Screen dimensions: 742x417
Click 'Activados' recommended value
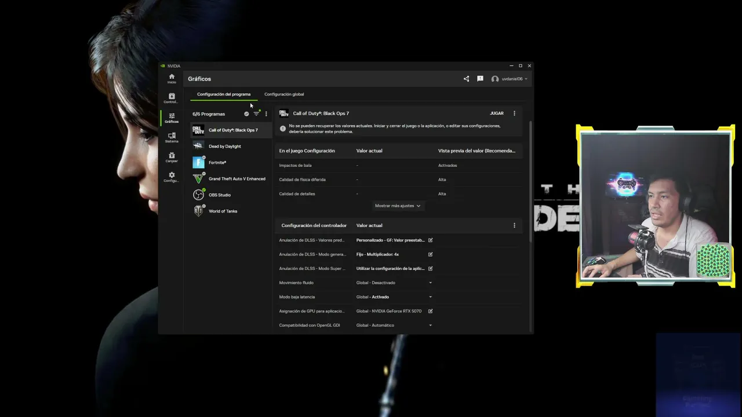click(x=448, y=166)
